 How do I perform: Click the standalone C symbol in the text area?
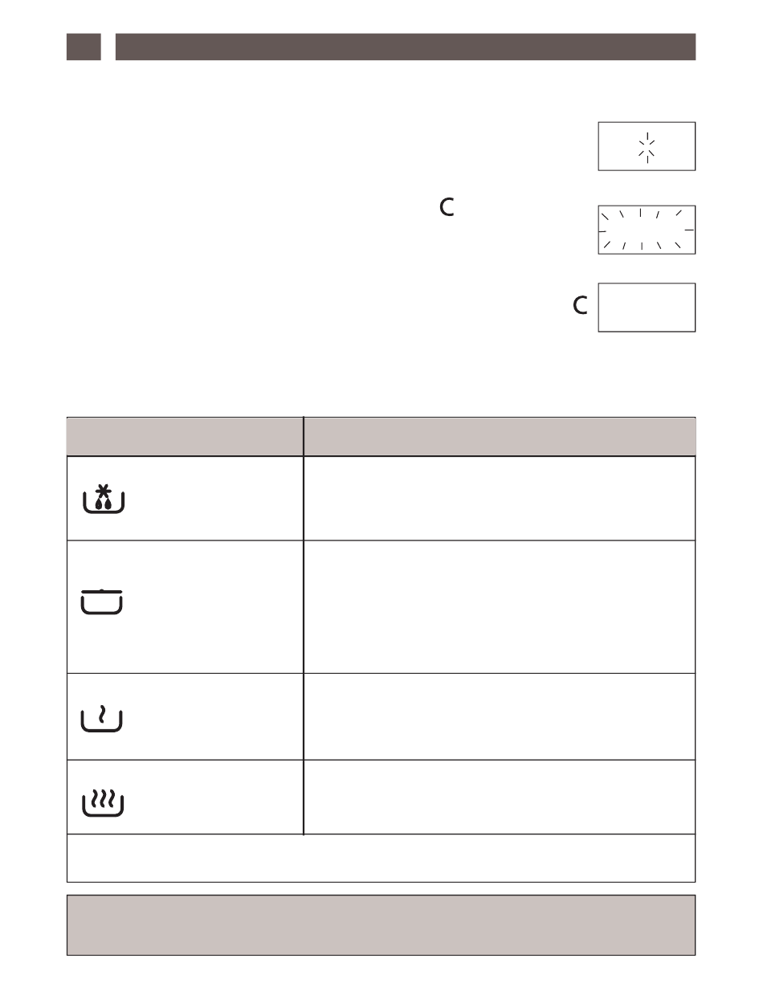point(447,208)
